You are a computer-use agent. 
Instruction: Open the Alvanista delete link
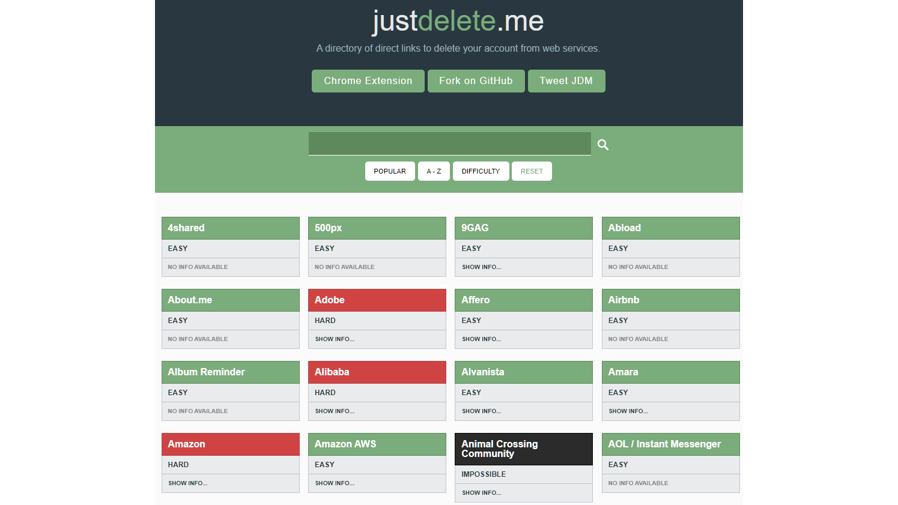(524, 372)
